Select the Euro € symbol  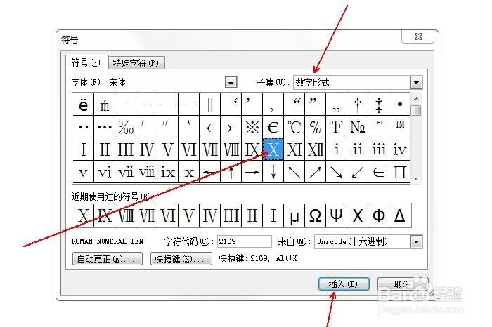[273, 127]
